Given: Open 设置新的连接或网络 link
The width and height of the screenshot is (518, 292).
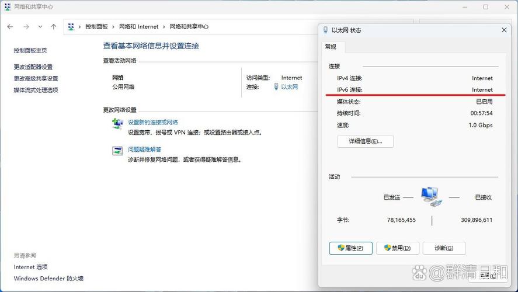Looking at the screenshot, I should [153, 122].
